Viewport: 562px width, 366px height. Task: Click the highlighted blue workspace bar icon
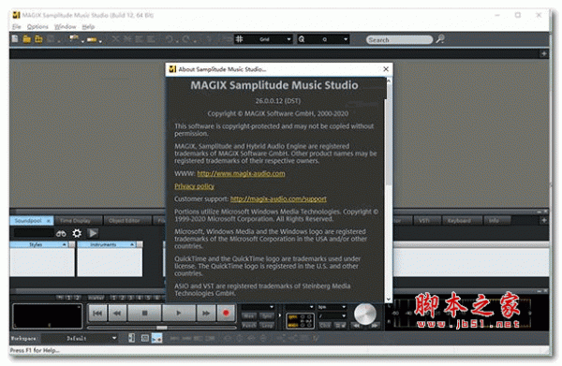tap(156, 338)
